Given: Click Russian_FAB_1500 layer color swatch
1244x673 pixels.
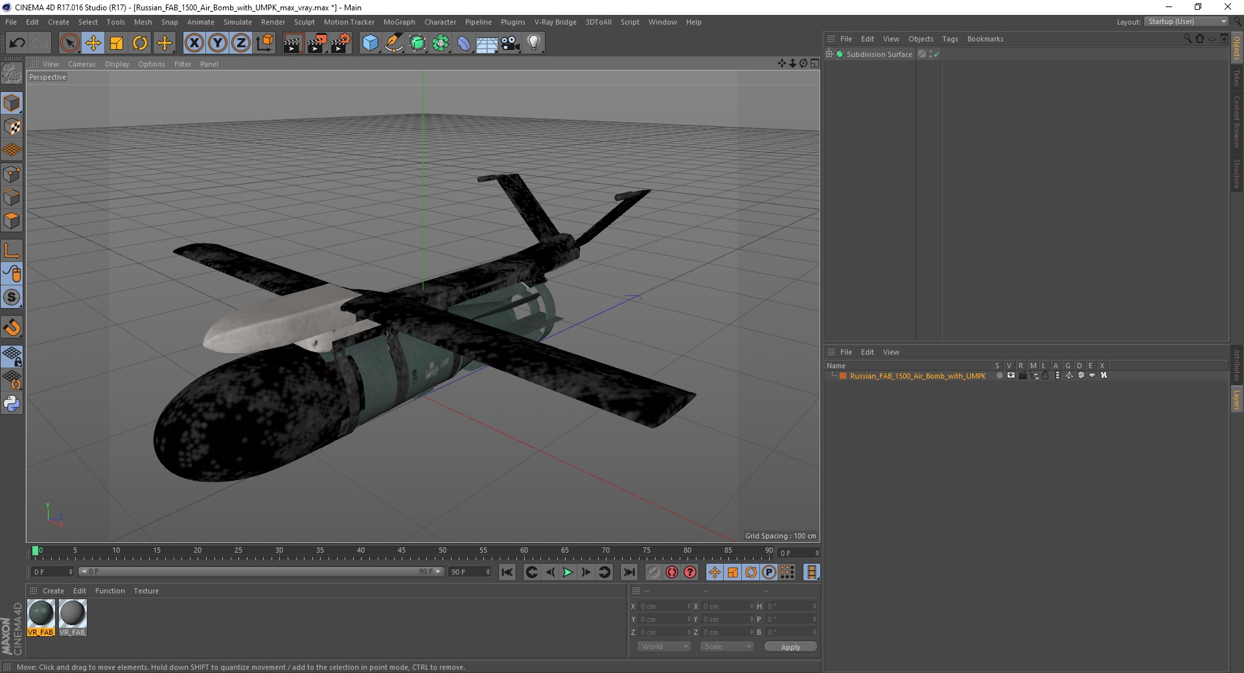Looking at the screenshot, I should tap(843, 376).
